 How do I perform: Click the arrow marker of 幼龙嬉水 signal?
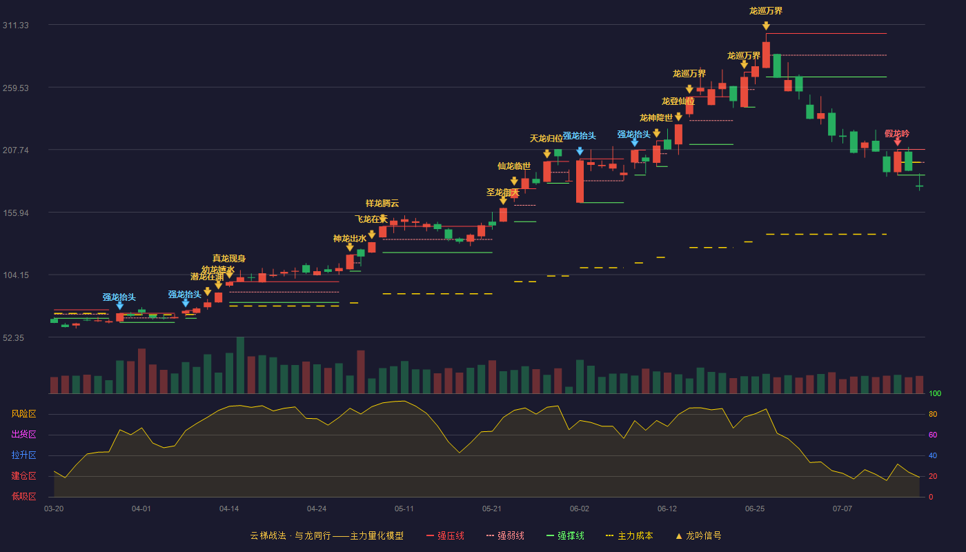pyautogui.click(x=219, y=284)
